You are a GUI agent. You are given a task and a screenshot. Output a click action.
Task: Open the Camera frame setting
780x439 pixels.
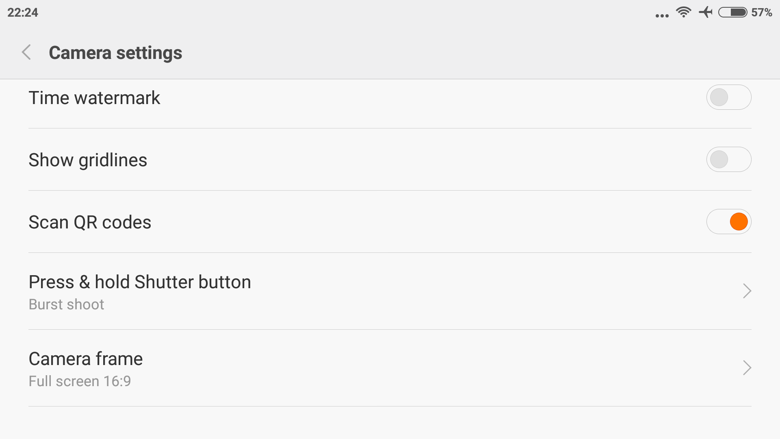pos(390,368)
